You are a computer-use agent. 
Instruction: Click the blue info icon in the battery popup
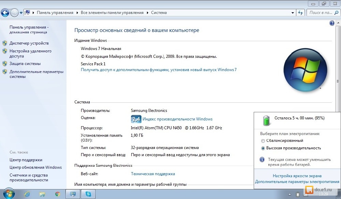(262, 160)
